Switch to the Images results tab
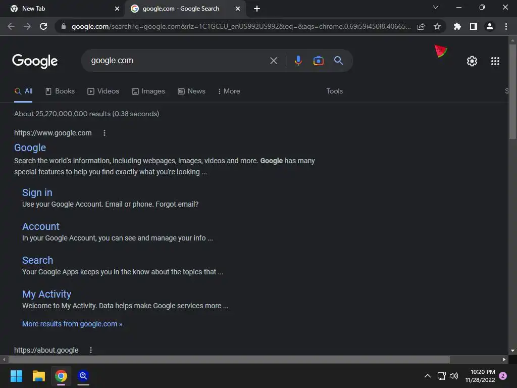 pos(148,91)
